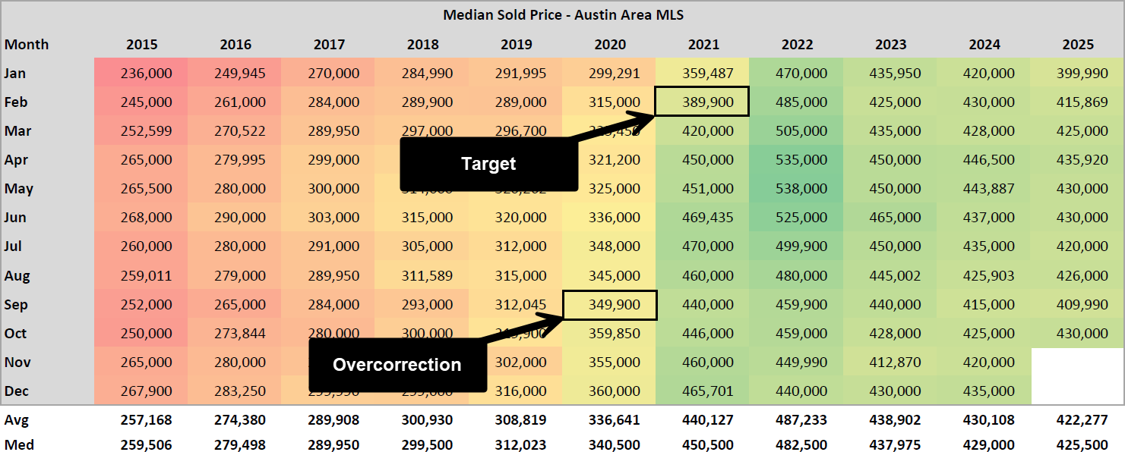This screenshot has width=1125, height=452.
Task: Select the Oct 2025 cell 430,000
Action: (x=1077, y=334)
